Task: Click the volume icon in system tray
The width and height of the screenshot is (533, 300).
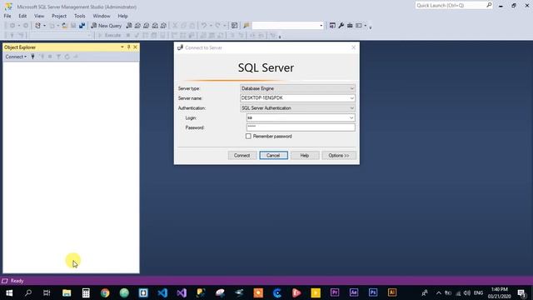Action: tap(467, 292)
